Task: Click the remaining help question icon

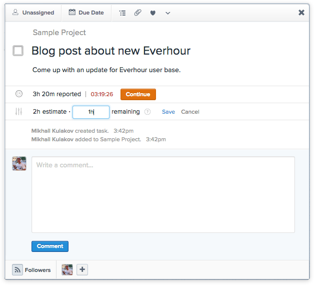Action: click(x=147, y=112)
